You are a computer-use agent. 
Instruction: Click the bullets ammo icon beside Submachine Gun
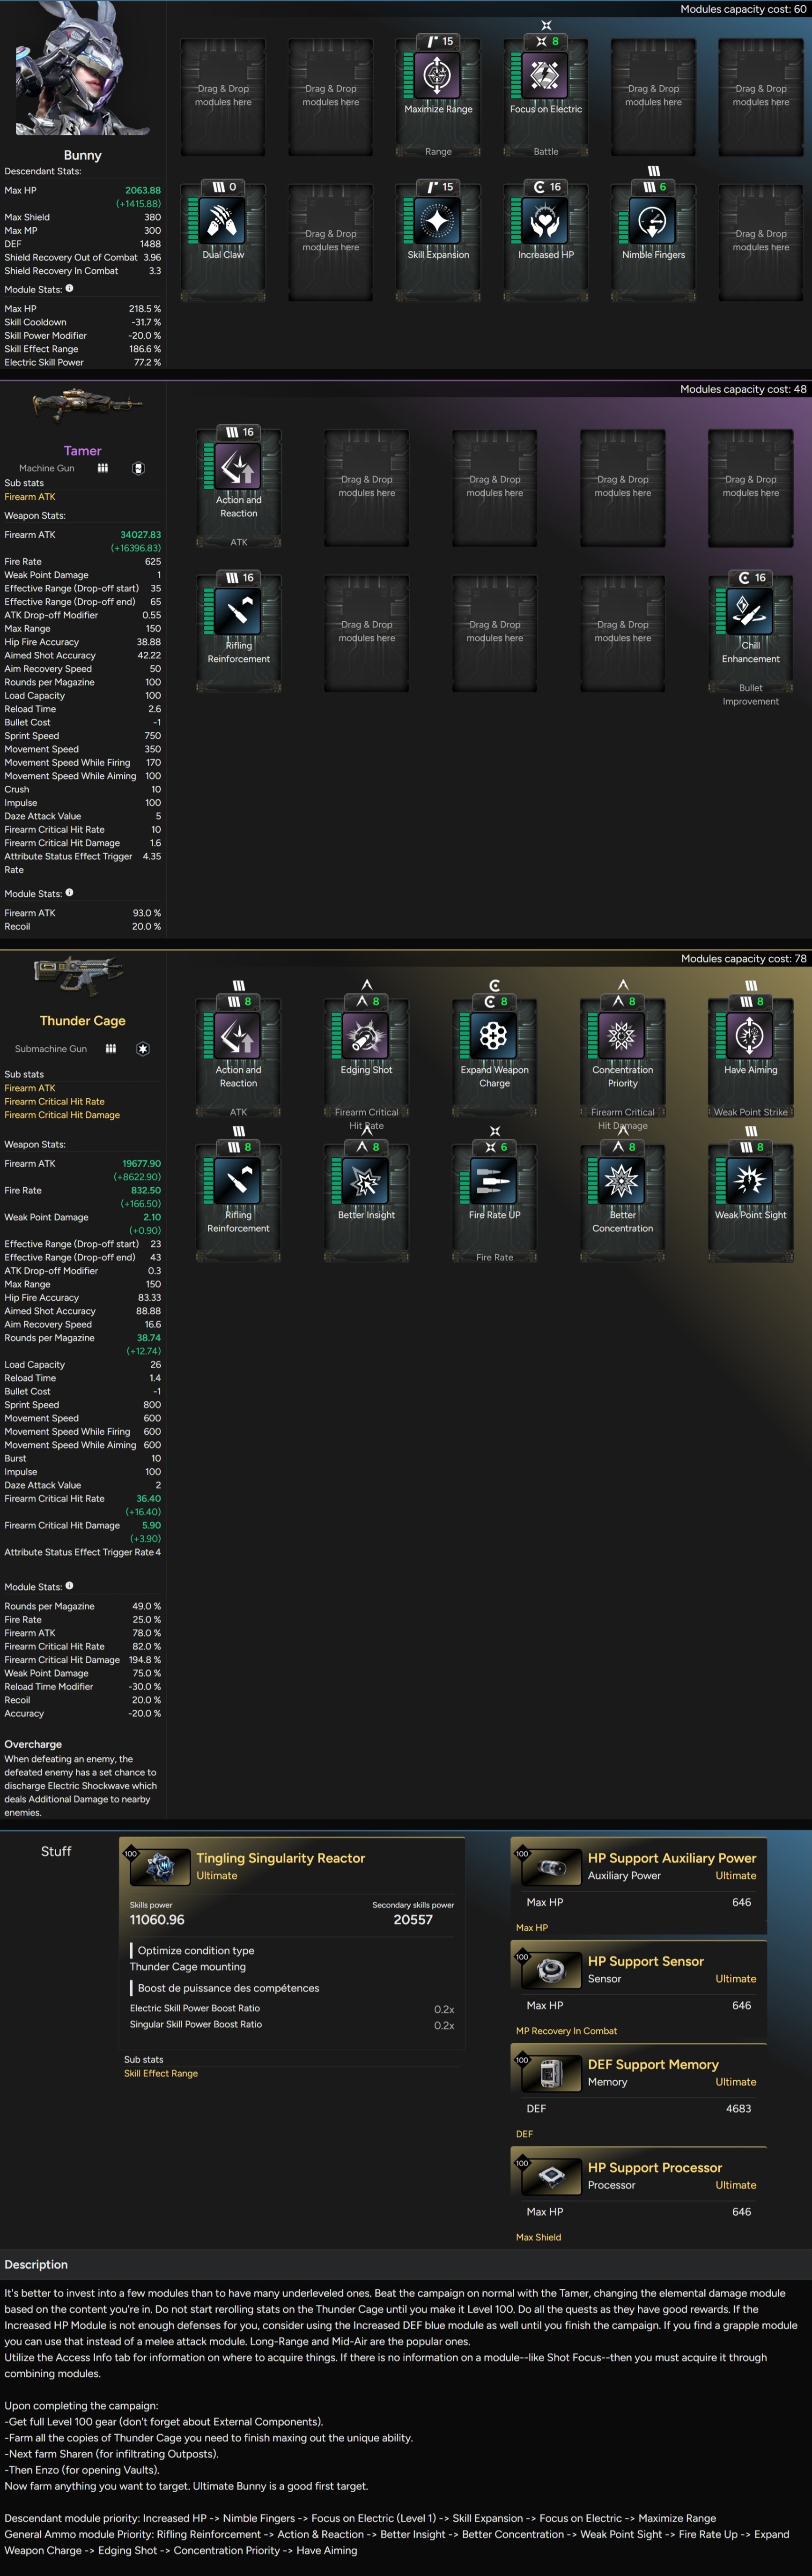(x=111, y=1048)
